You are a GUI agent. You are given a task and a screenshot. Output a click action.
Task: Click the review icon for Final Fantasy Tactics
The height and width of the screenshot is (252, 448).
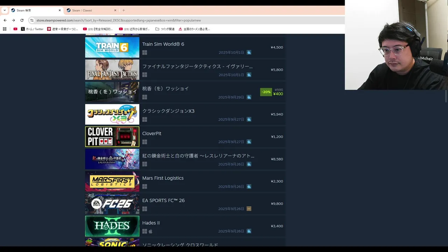pyautogui.click(x=249, y=75)
